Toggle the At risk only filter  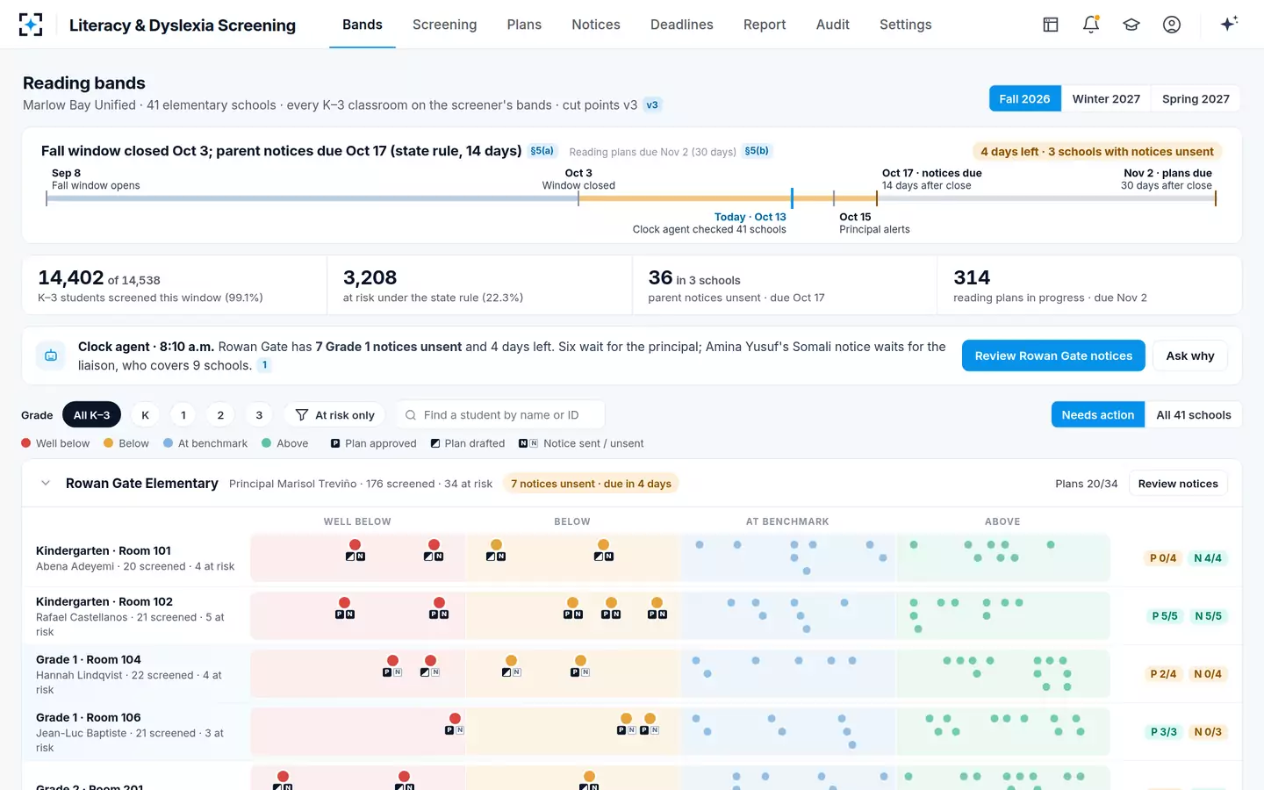[335, 415]
